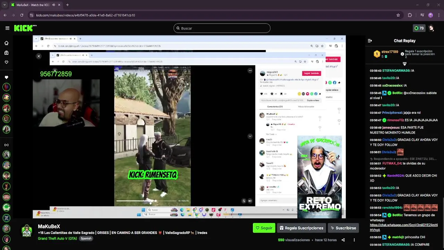Screen dimensions: 444x250
Task: Open the video's three-dot options menu
Action: click(354, 240)
